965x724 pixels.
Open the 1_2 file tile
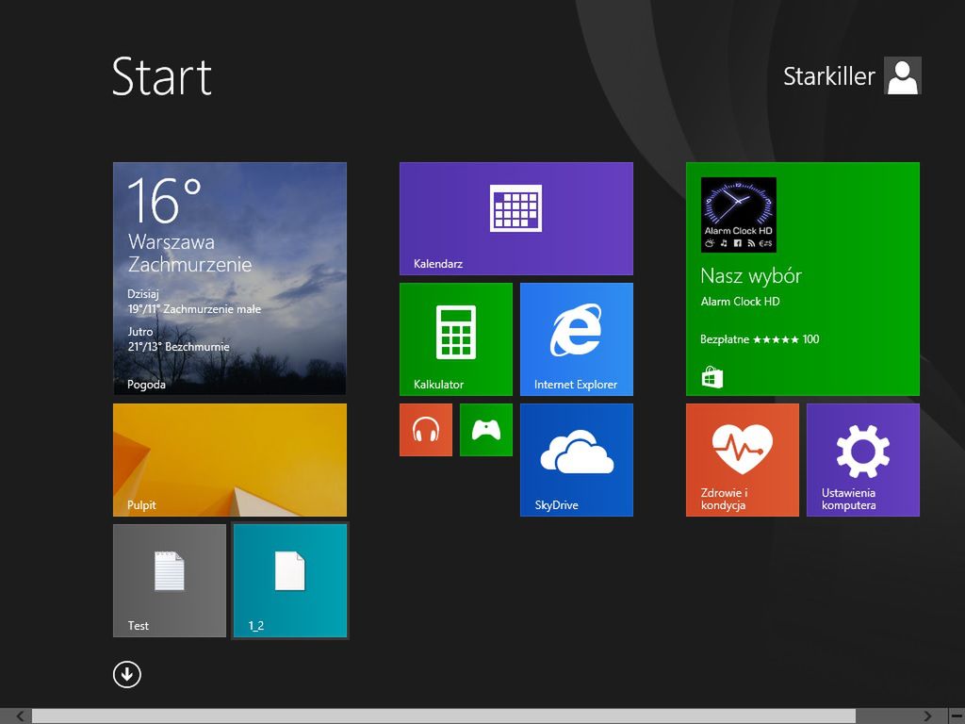(290, 581)
